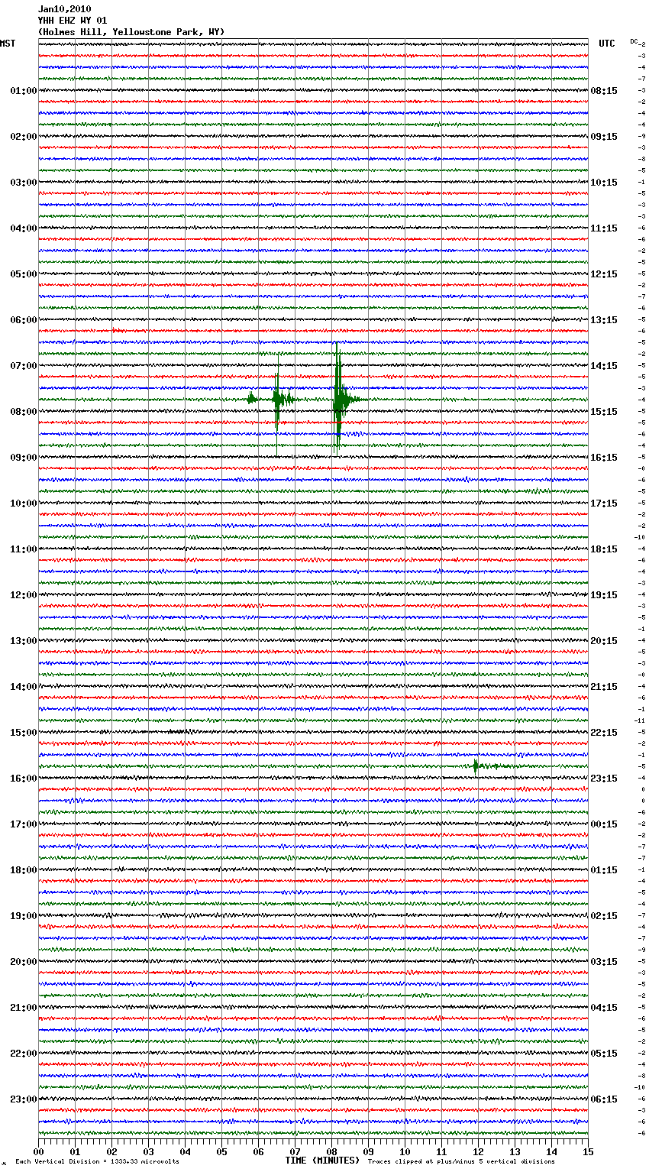Viewport: 649px width, 1172px height.
Task: Click the 14:15 UTC time label
Action: coord(604,366)
